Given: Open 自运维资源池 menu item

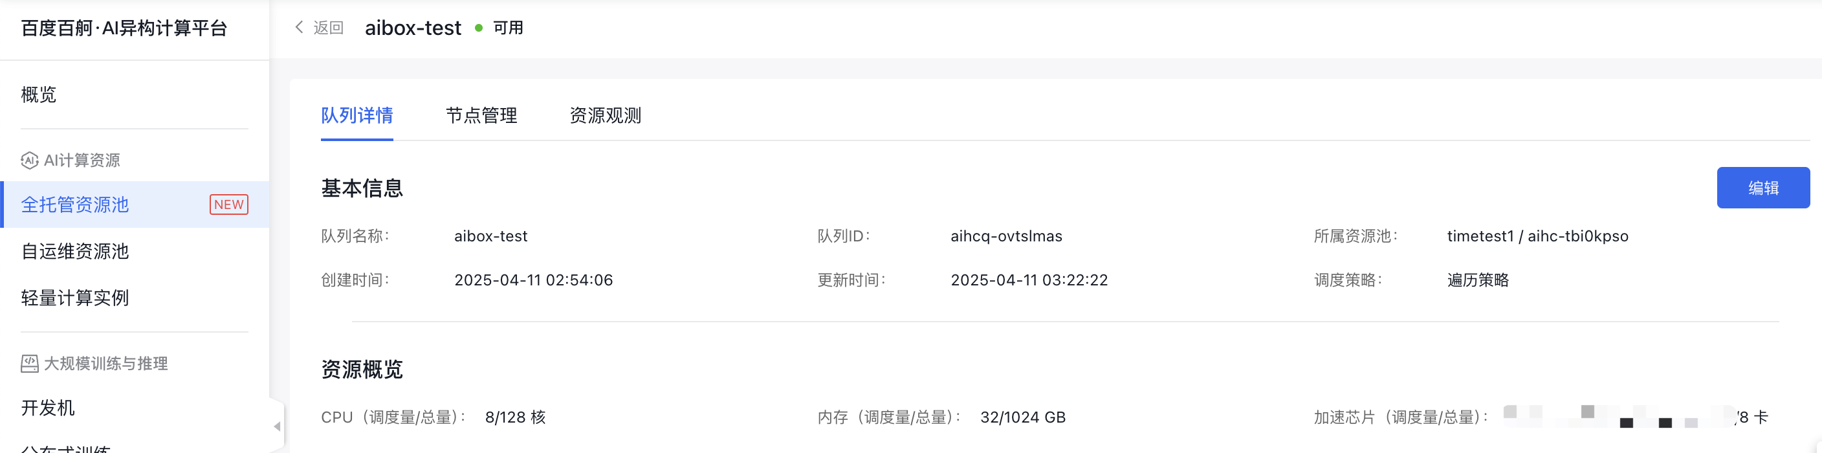Looking at the screenshot, I should [75, 251].
